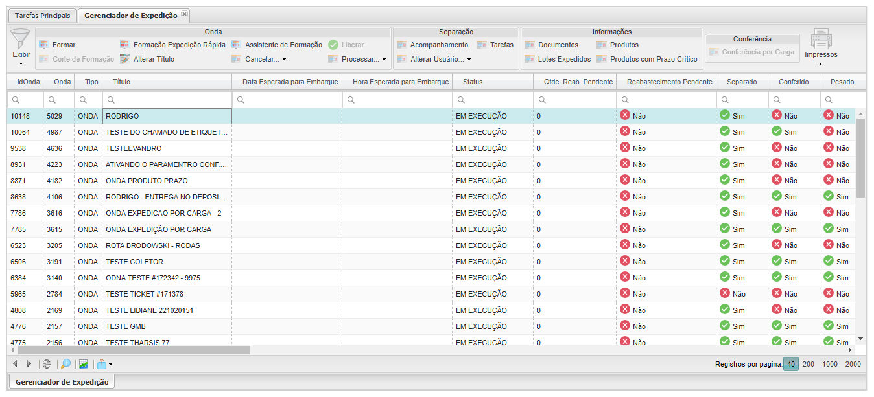Click bottom Gerenciador de Expedição tab
The height and width of the screenshot is (397, 874).
coord(62,382)
